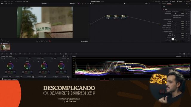Open the Color page tab at bottom
191x107 pixels.
(x=104, y=79)
